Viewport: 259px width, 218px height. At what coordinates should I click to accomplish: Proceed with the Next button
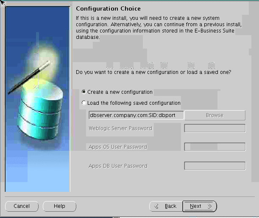(199, 206)
